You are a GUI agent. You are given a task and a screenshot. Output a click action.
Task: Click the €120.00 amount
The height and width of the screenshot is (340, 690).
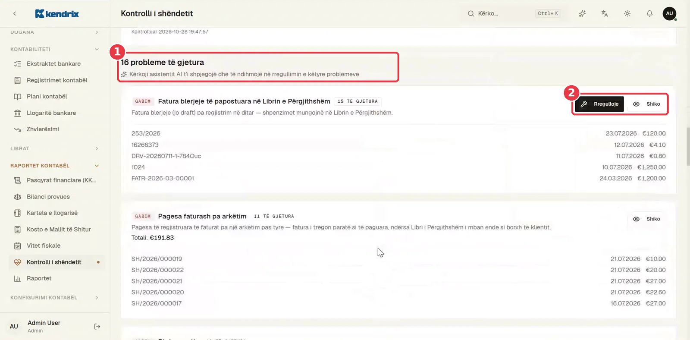pyautogui.click(x=654, y=133)
